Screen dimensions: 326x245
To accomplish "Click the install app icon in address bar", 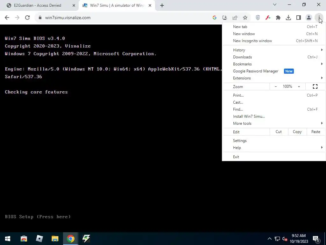I will click(x=225, y=18).
